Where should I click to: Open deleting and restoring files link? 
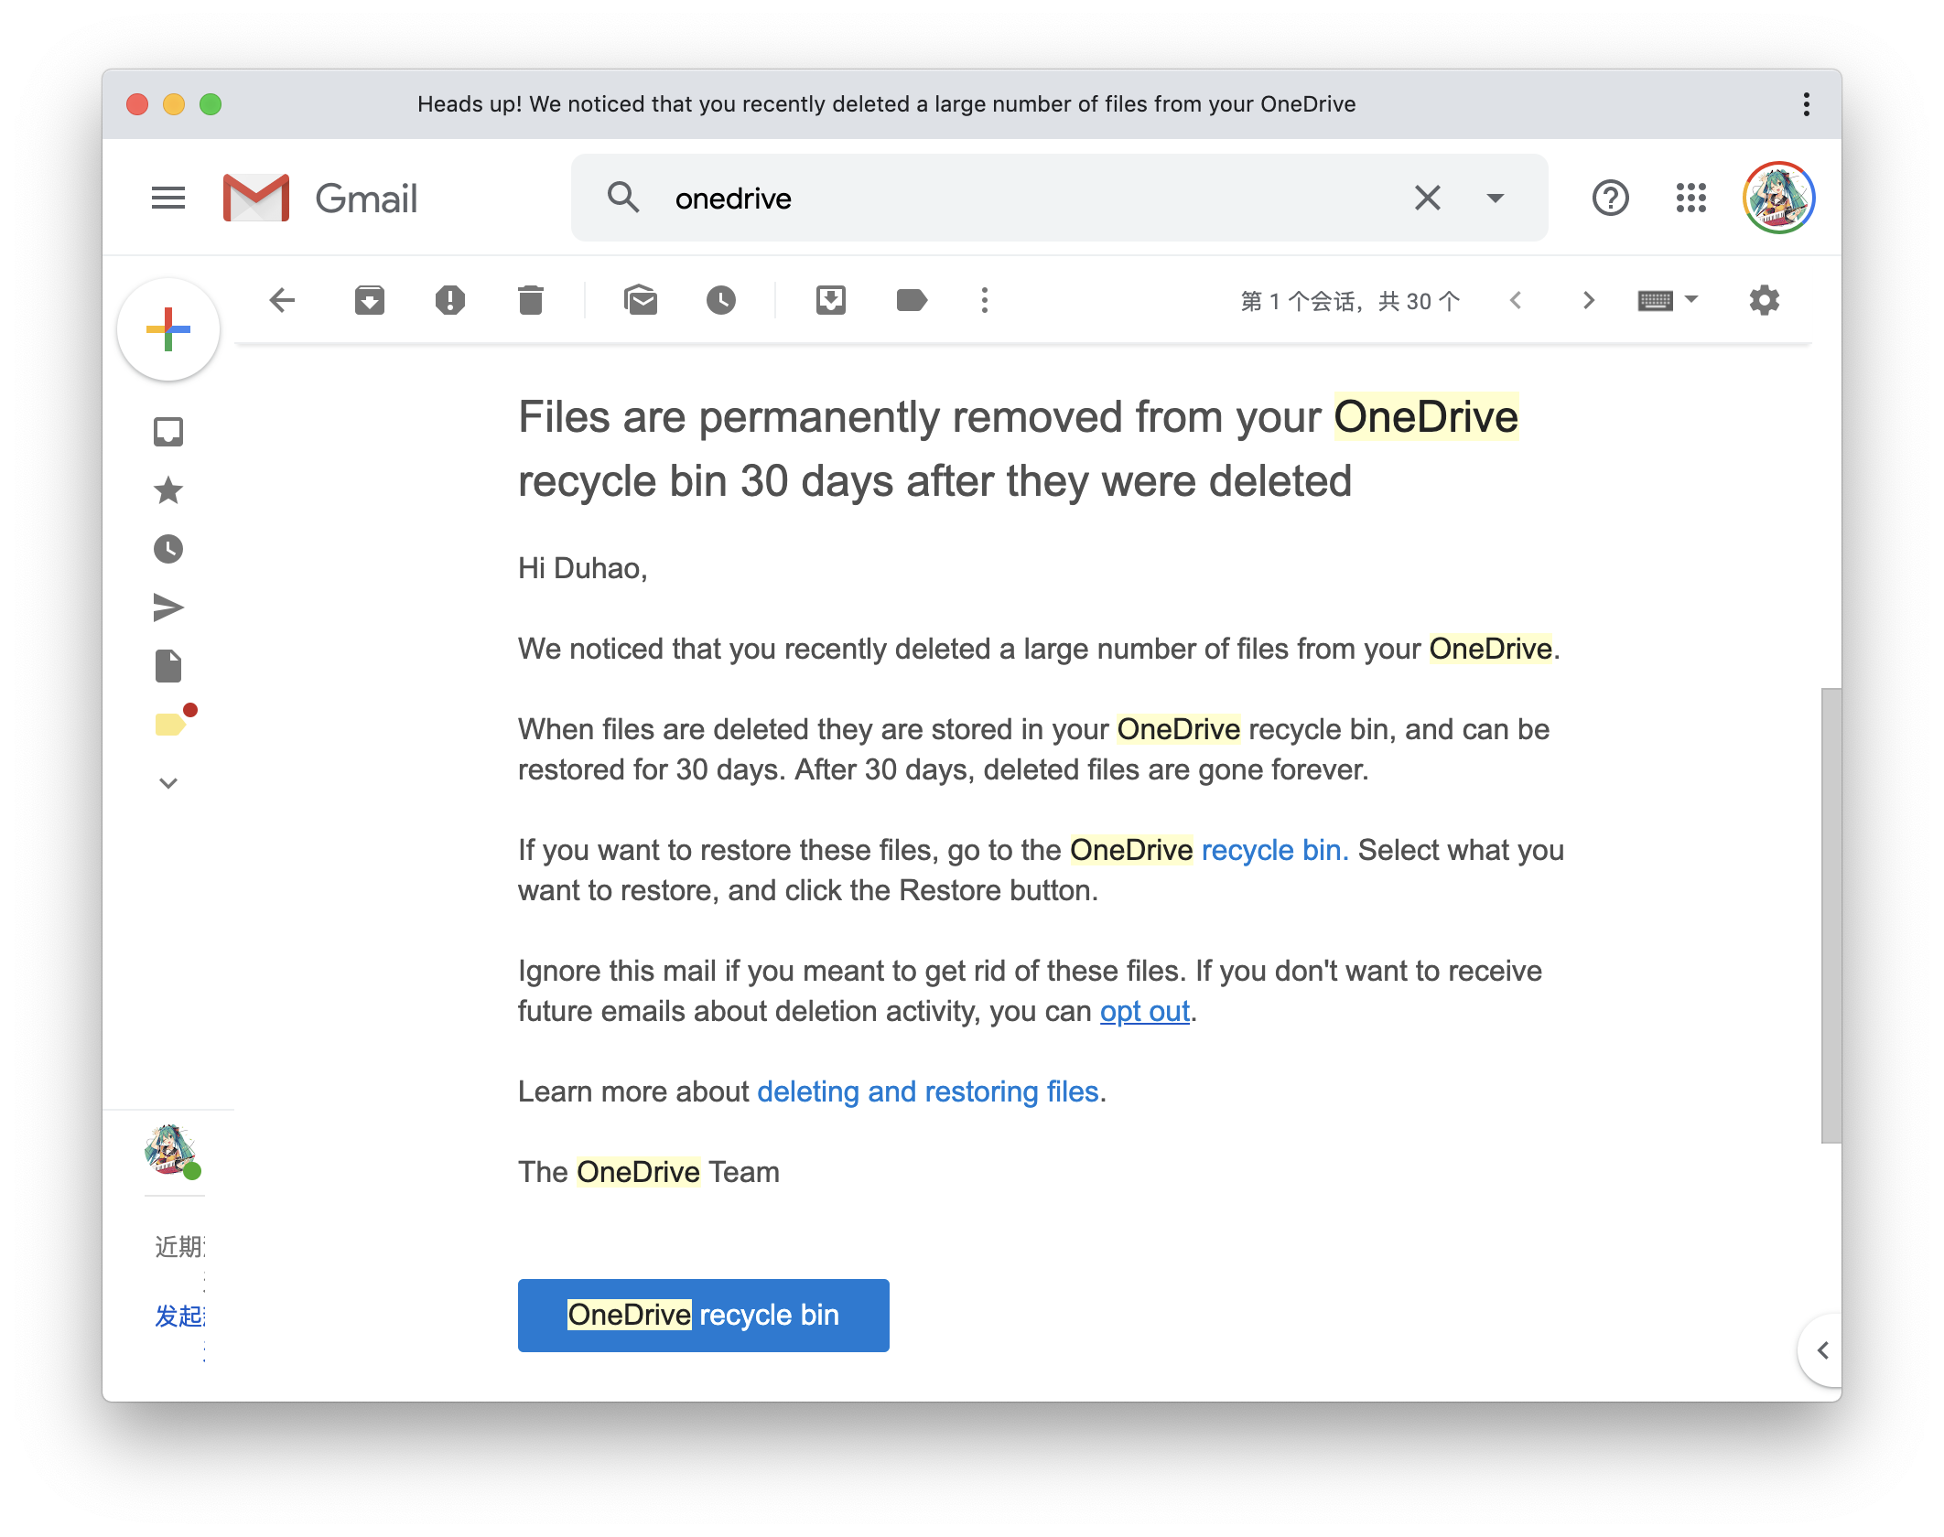pyautogui.click(x=927, y=1091)
